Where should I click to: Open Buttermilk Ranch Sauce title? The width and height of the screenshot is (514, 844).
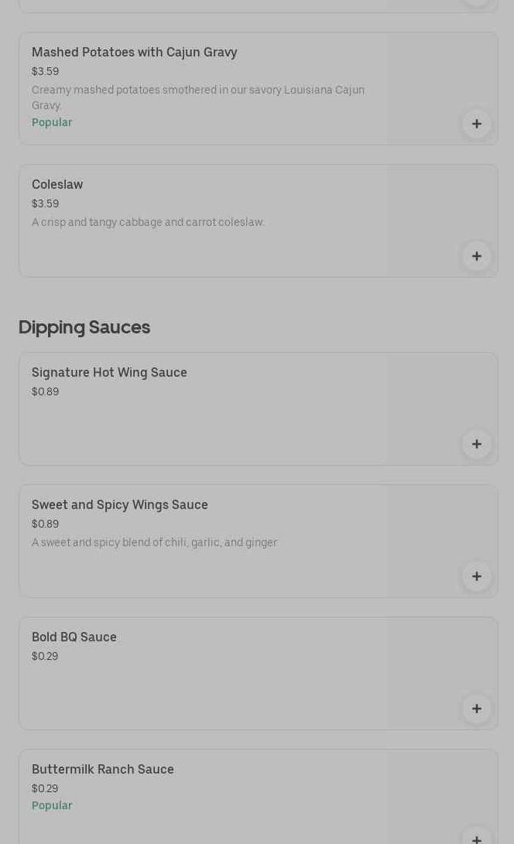click(103, 769)
